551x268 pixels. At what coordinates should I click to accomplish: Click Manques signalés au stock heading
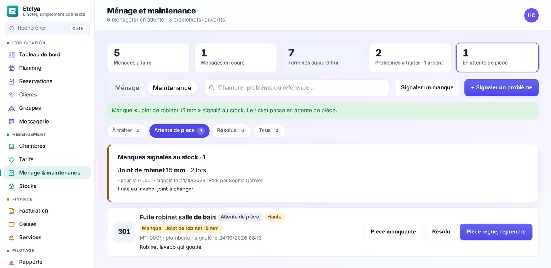pos(162,157)
